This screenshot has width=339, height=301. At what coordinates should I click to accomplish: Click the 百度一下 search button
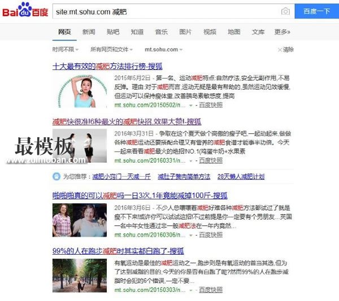click(317, 11)
